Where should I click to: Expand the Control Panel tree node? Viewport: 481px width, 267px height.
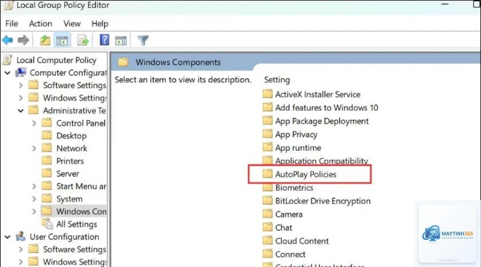(x=34, y=123)
